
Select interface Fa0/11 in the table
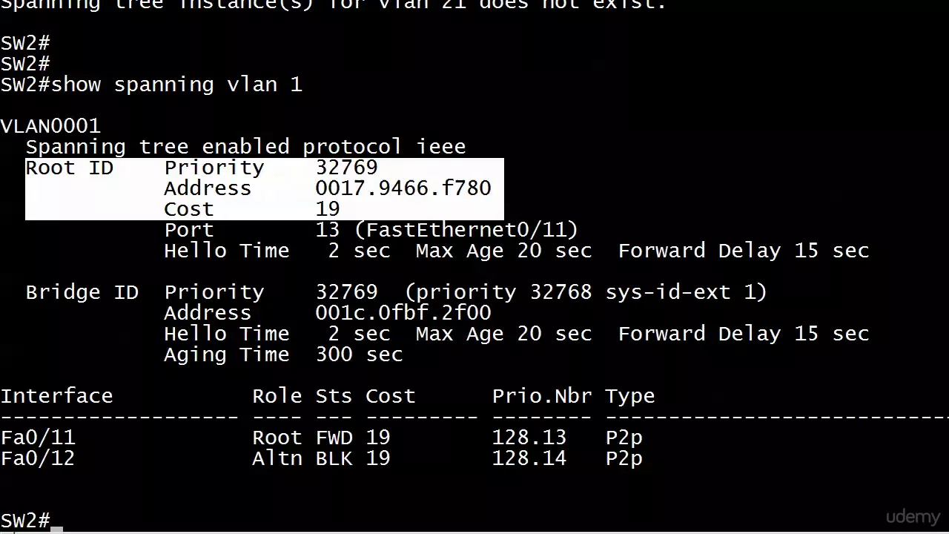38,438
